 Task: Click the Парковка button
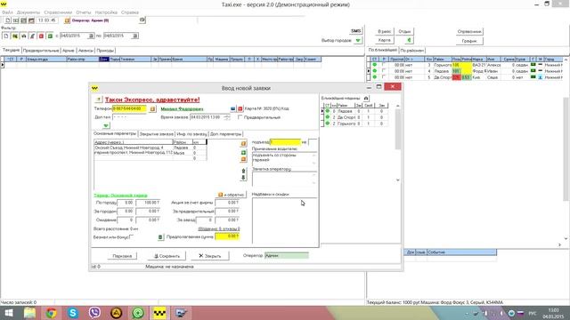pos(122,256)
